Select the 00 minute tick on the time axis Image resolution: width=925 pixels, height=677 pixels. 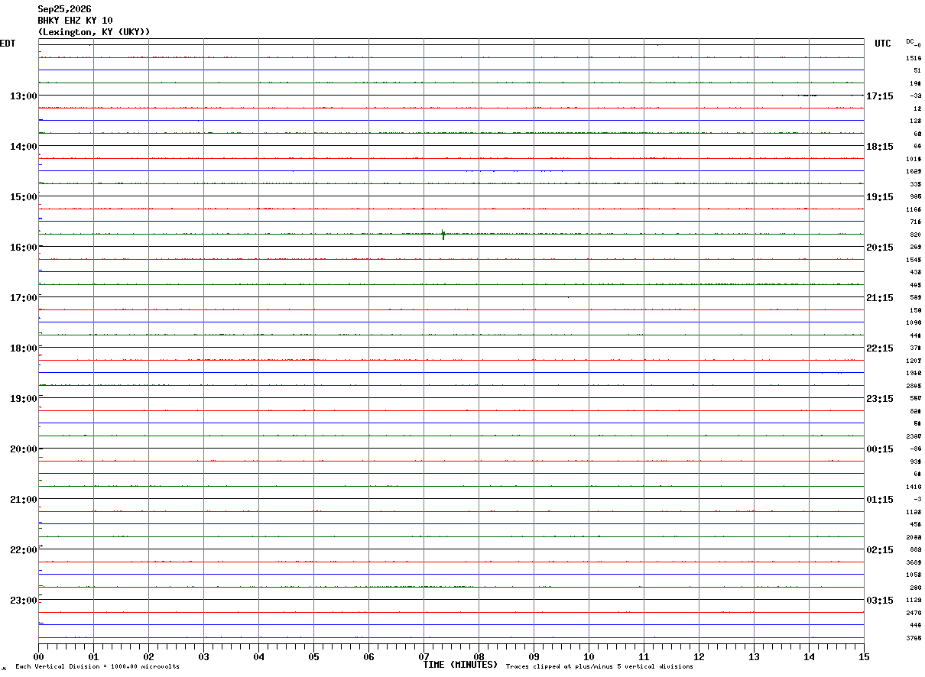(x=39, y=656)
